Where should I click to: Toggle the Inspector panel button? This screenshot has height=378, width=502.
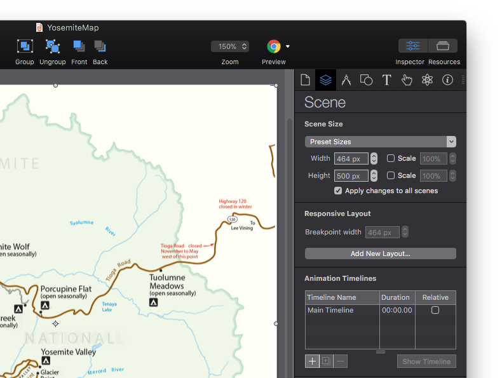(413, 46)
